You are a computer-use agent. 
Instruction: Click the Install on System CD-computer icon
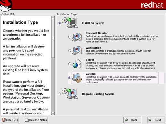tap(70, 23)
